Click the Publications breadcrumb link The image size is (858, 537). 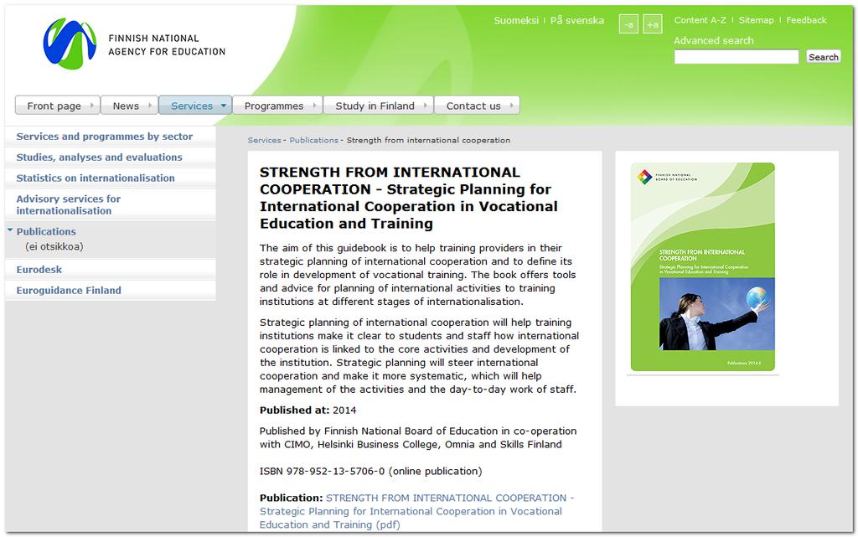[314, 140]
